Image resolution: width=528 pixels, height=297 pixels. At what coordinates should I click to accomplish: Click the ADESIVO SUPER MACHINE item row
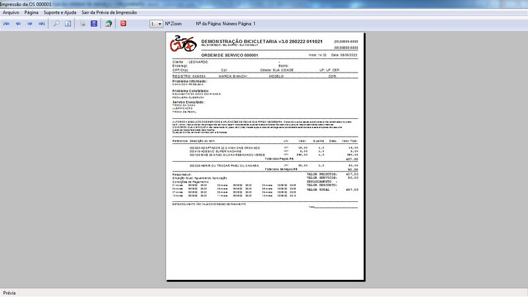274,152
